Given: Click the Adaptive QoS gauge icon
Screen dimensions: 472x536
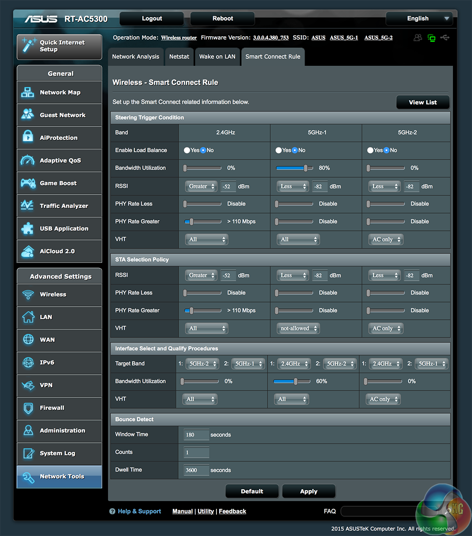Looking at the screenshot, I should coord(28,160).
